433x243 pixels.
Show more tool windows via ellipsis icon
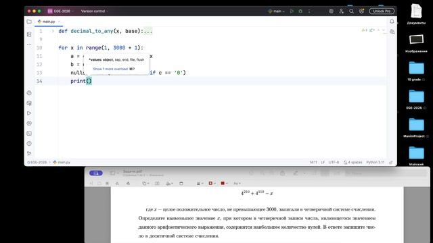29,44
